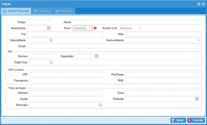207x125 pixels.
Task: Switch to the Endereço tab
Action: tap(42, 11)
